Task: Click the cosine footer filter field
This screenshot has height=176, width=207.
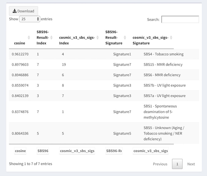Action: point(20,151)
